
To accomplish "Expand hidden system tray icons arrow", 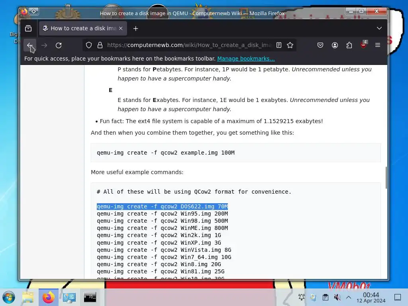I will [349, 297].
